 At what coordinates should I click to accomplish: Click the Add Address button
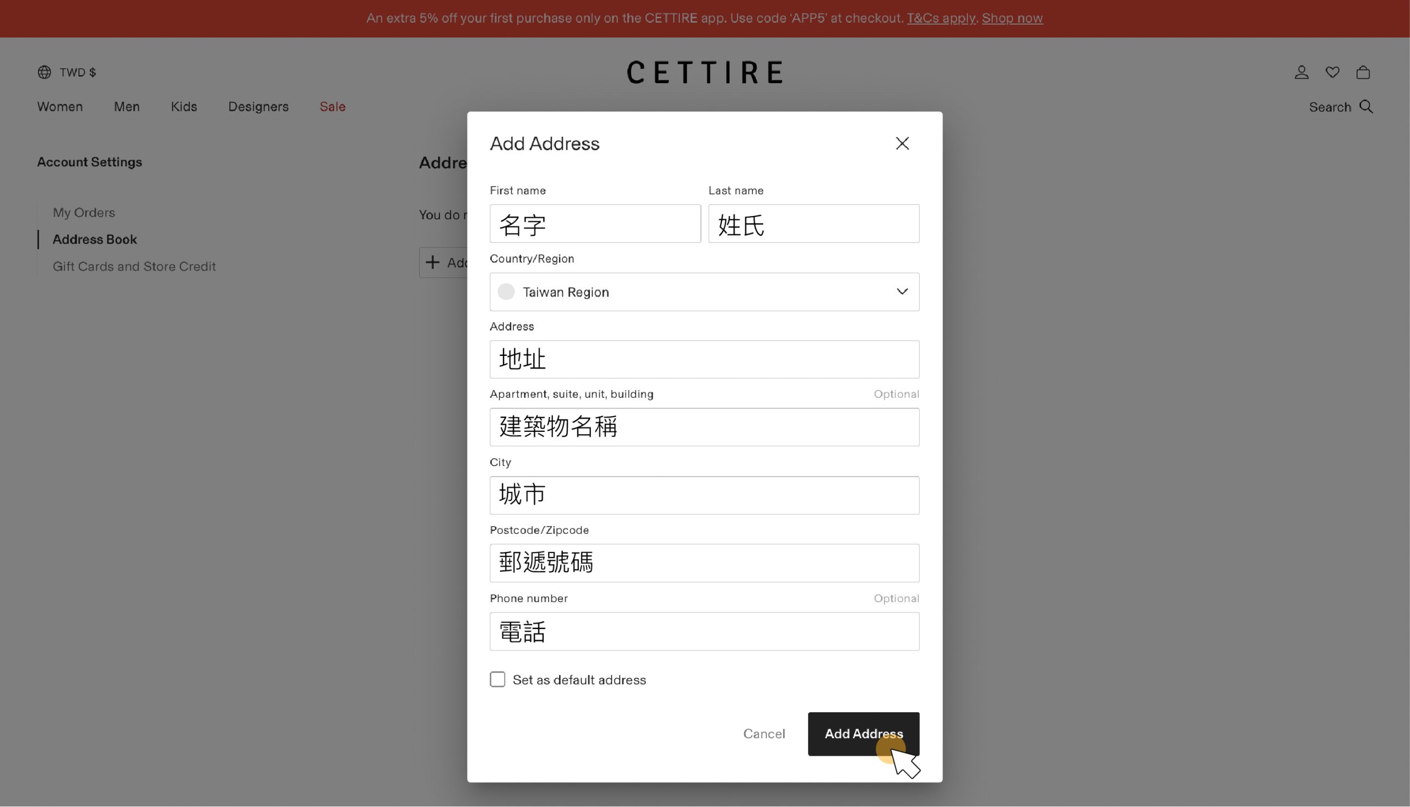pyautogui.click(x=864, y=733)
